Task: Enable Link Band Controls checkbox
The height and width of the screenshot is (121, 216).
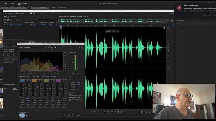Action: [x=70, y=100]
